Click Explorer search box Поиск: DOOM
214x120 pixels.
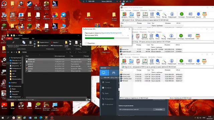click(82, 52)
